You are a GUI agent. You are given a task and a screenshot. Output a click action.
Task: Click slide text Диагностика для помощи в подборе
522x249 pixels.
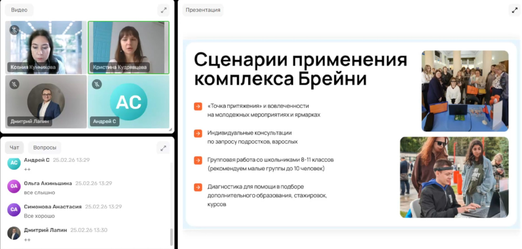click(x=267, y=195)
